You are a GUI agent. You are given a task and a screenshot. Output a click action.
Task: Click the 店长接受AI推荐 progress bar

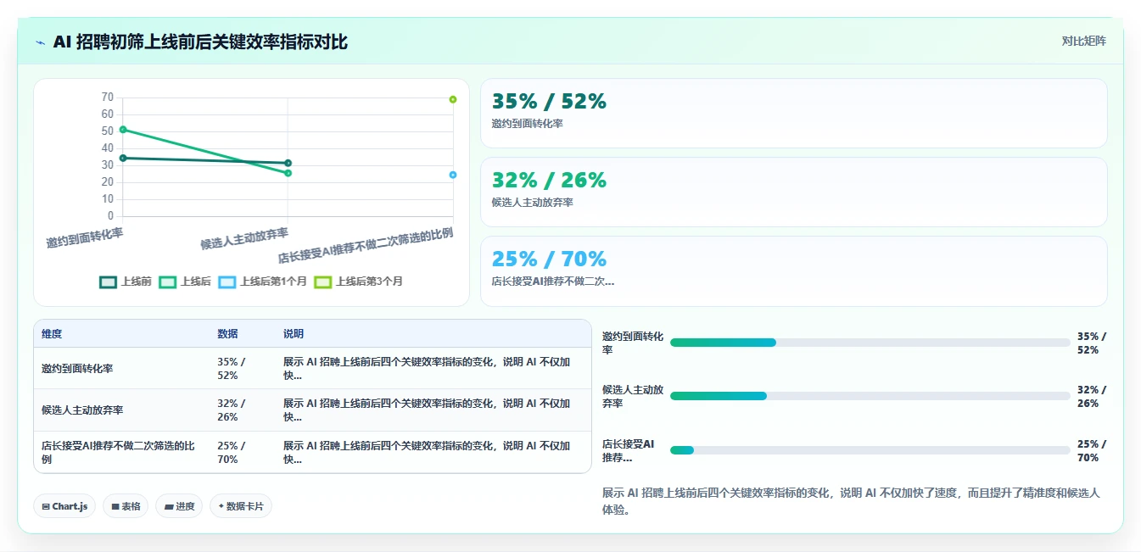coord(870,450)
